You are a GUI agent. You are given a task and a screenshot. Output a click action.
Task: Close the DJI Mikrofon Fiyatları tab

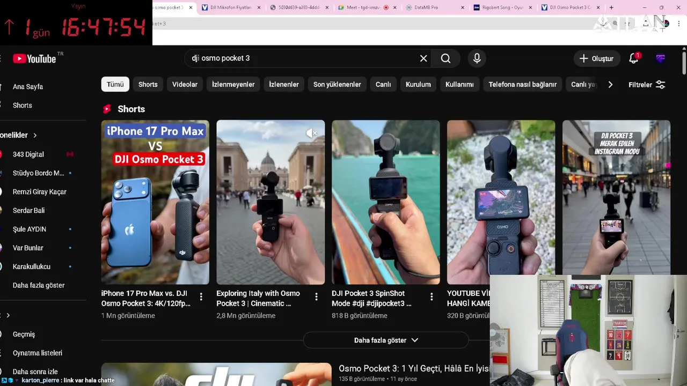(259, 8)
